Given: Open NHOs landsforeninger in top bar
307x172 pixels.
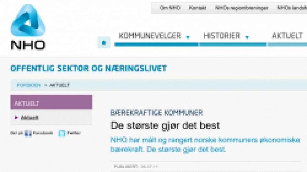Looking at the screenshot, I should (x=292, y=8).
